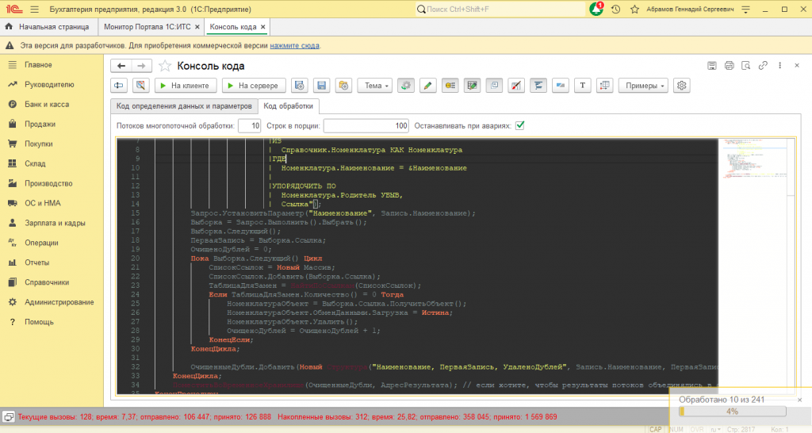Close the Монитор Портала 1С:ИТС tab
Viewport: 812px width, 433px height.
[x=197, y=27]
